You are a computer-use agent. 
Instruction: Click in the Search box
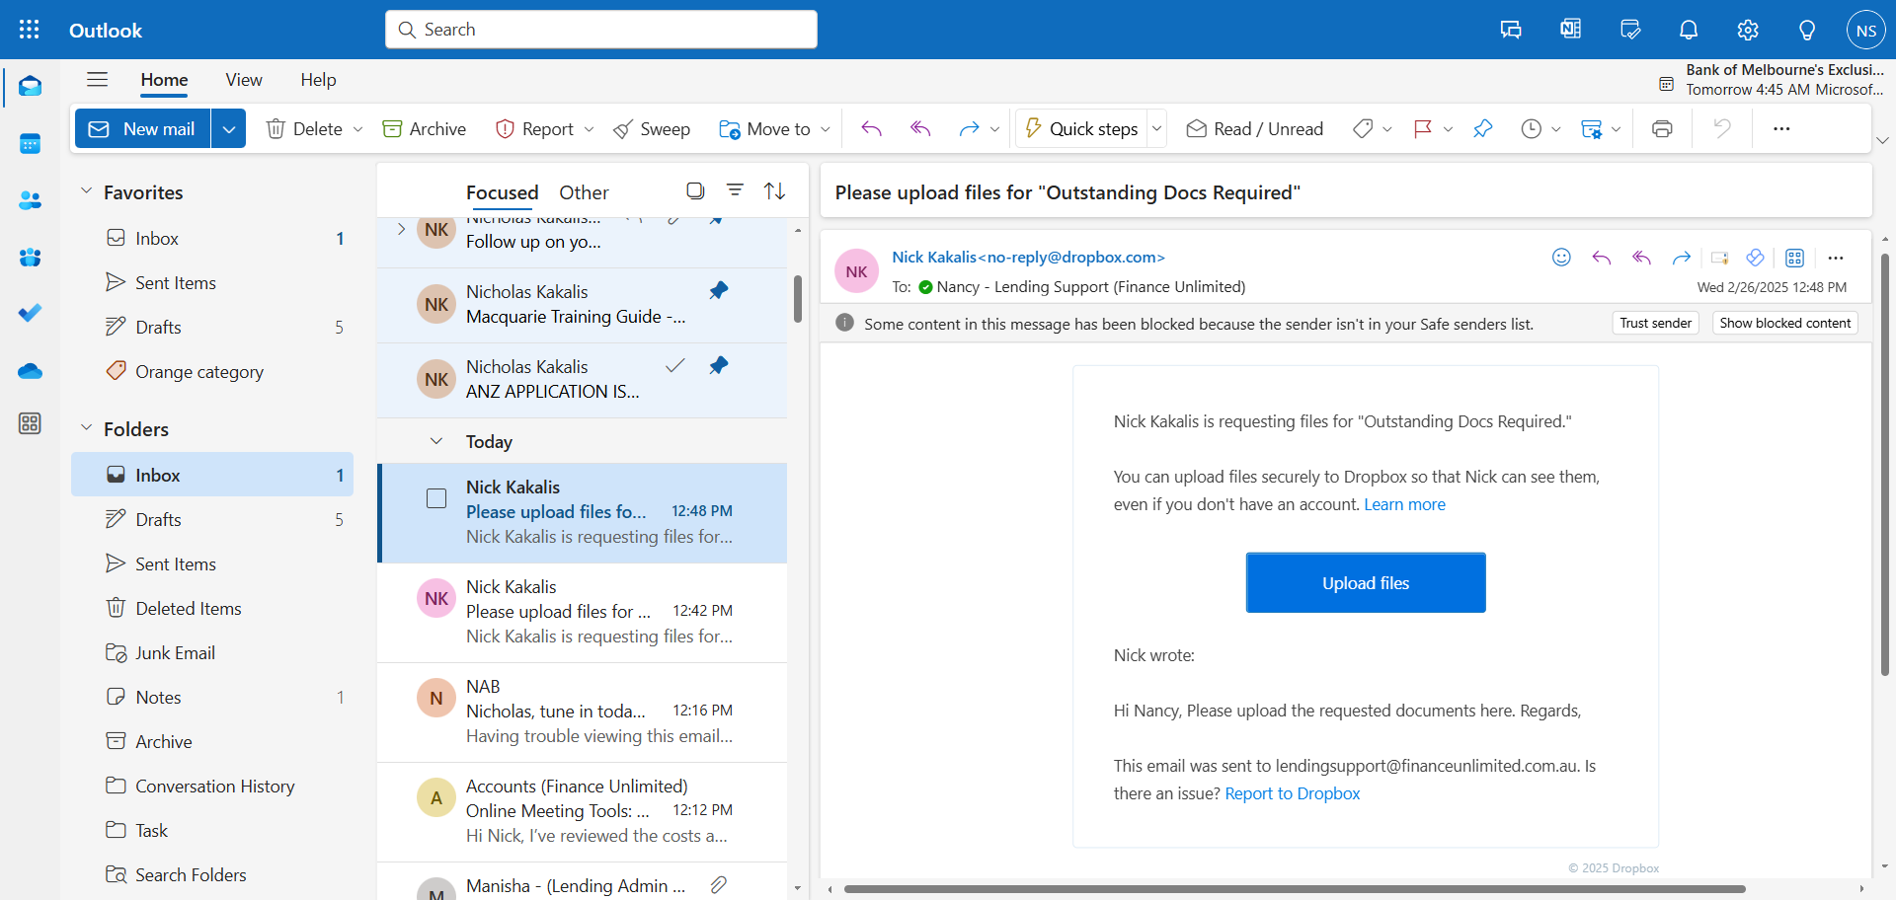click(x=601, y=30)
